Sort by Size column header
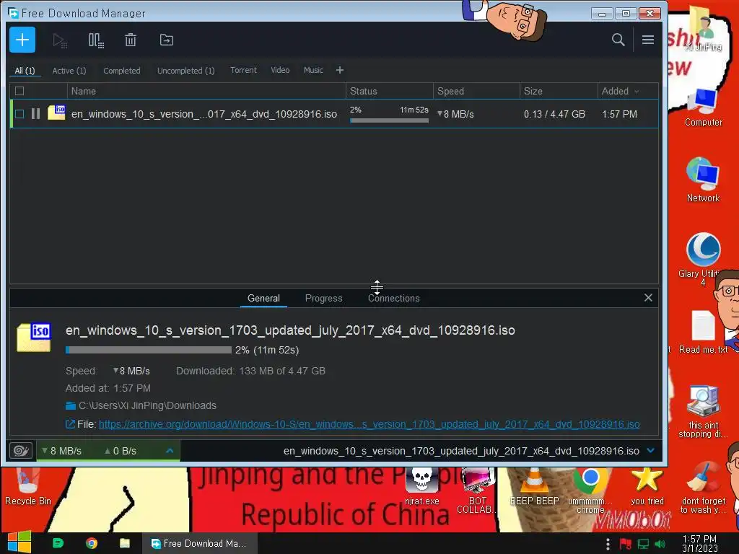 click(x=559, y=91)
